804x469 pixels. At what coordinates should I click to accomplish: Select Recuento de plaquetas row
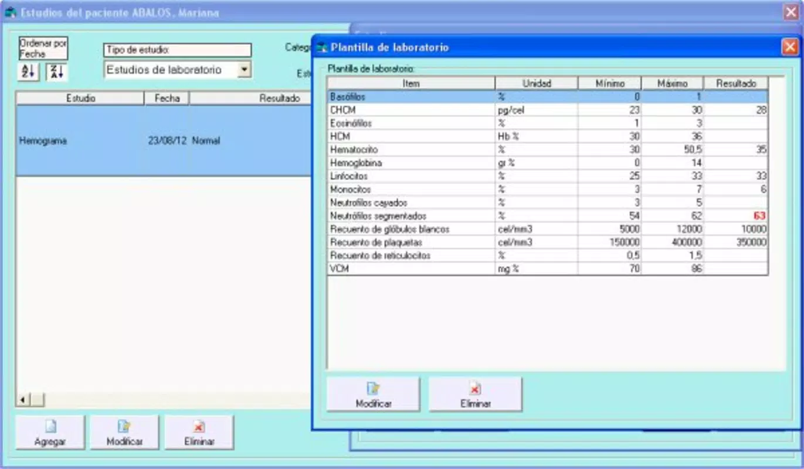tap(548, 242)
